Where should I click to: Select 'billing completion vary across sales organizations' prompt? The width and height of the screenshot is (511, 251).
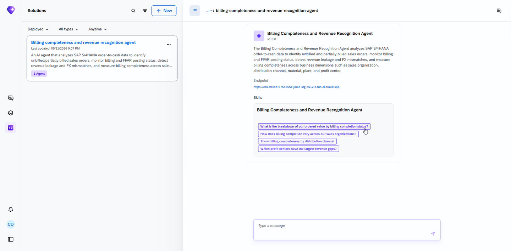tap(308, 134)
